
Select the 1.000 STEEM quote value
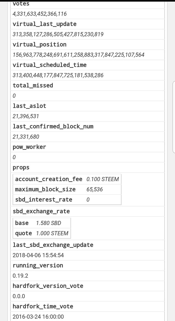(52, 233)
